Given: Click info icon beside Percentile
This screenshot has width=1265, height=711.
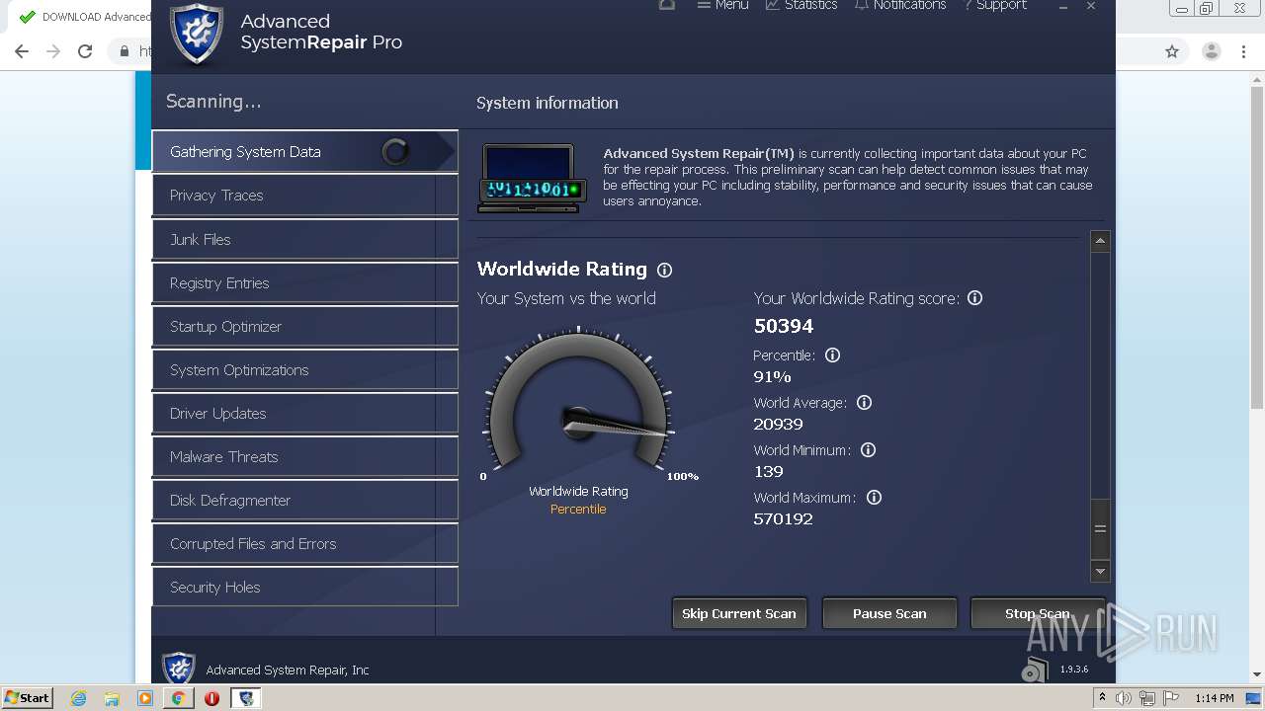Looking at the screenshot, I should [x=832, y=355].
